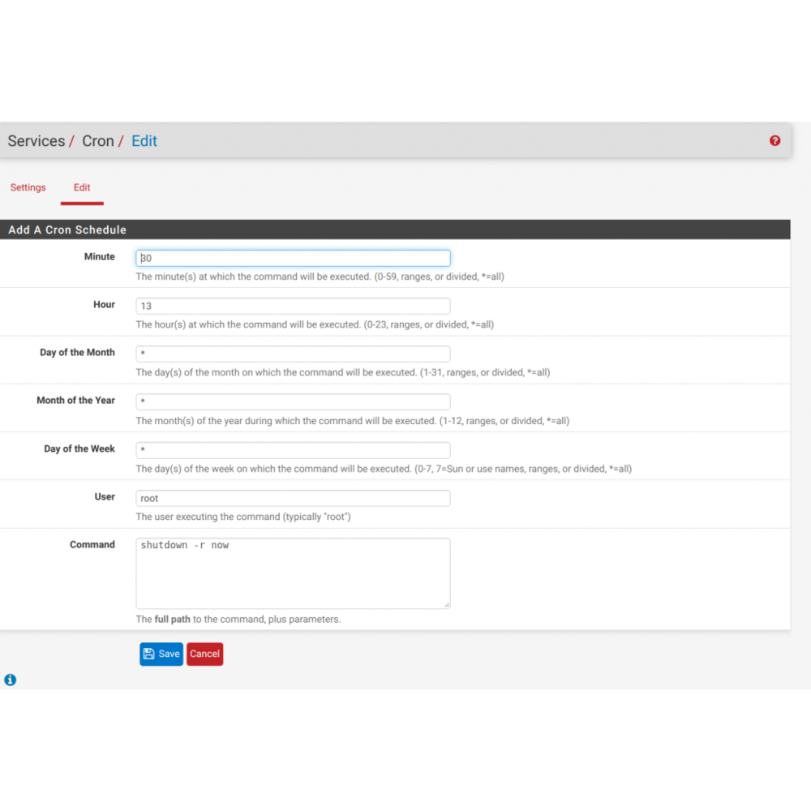
Task: Click the floppy disk icon on Save
Action: coord(148,654)
